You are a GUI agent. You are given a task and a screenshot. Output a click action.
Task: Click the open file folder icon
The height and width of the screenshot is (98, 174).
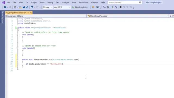pos(20,7)
